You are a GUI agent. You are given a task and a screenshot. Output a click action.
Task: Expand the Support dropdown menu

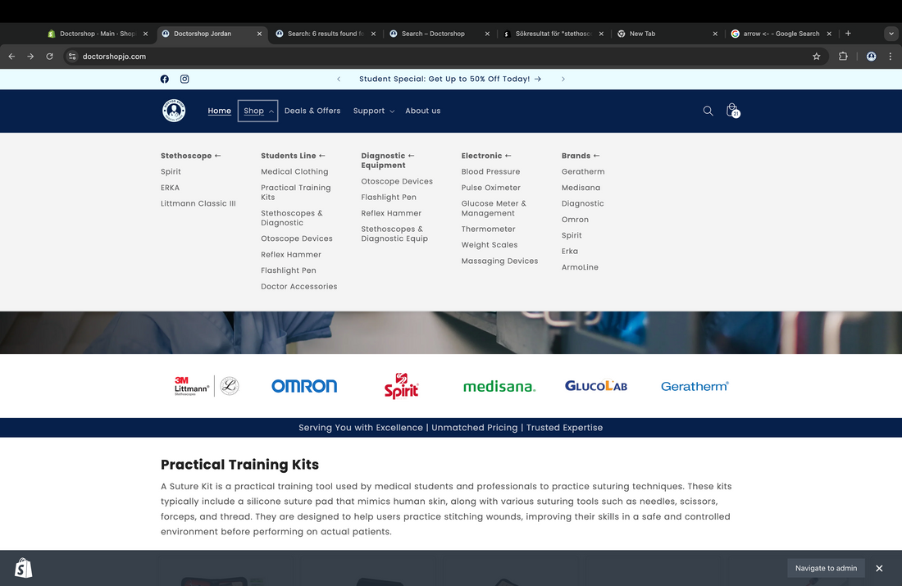click(x=373, y=111)
